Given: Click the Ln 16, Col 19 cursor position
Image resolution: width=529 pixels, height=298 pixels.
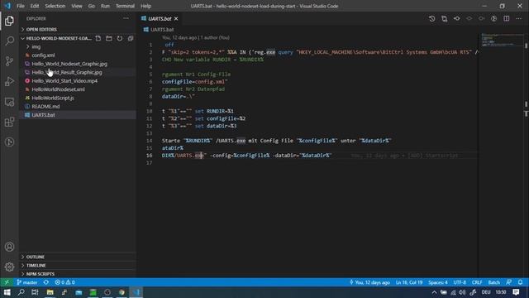Looking at the screenshot, I should click(409, 282).
